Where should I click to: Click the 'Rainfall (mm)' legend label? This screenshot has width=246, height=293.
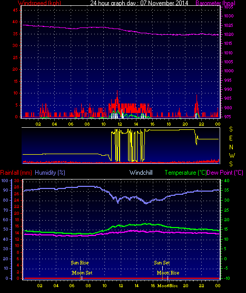[16, 173]
